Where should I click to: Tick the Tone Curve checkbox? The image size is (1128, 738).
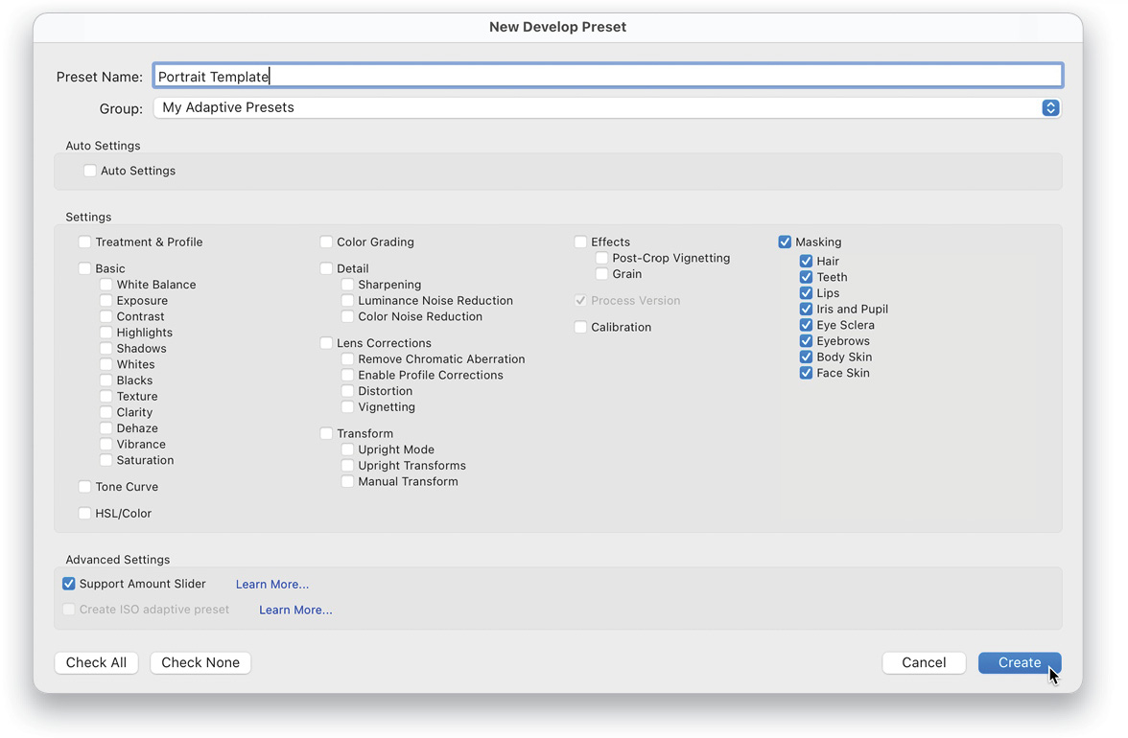click(x=85, y=487)
